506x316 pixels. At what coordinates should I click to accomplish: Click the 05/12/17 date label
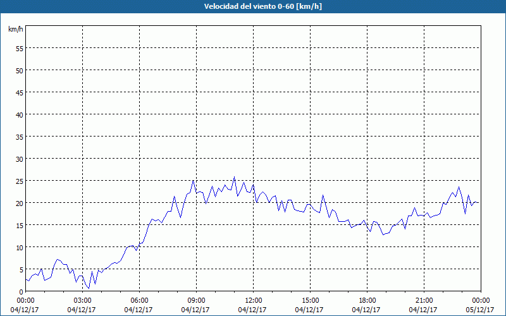(x=480, y=310)
